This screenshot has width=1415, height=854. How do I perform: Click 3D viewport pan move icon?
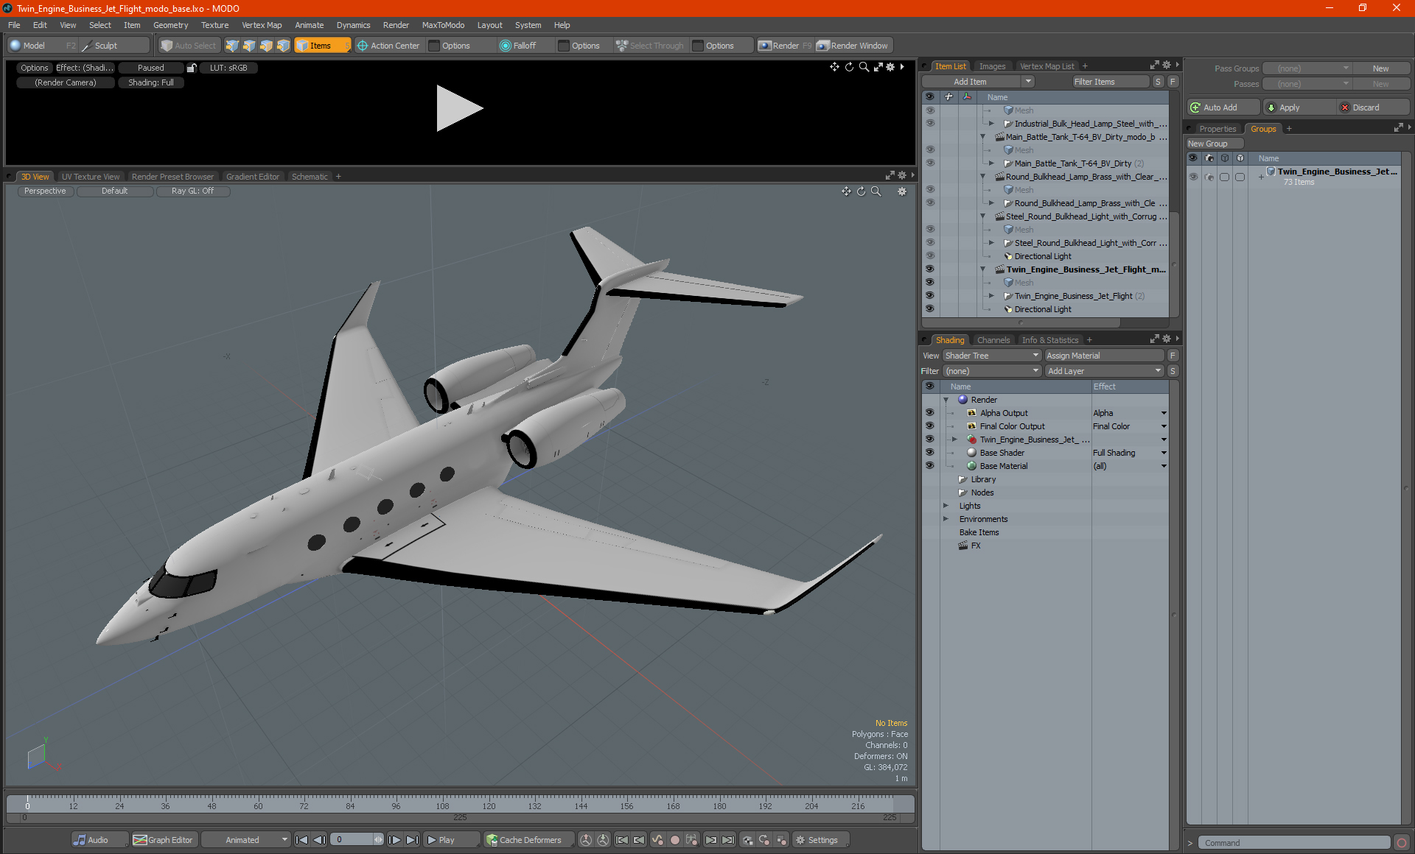pos(846,191)
